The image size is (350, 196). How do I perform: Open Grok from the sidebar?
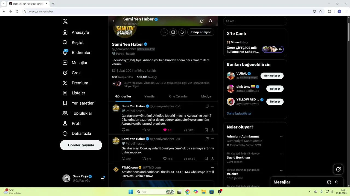(72, 73)
